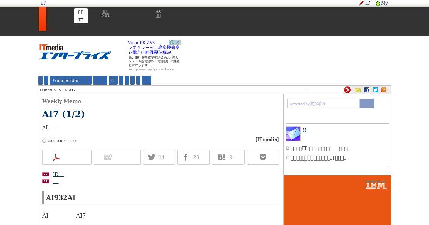Share article on Facebook, count 23
Screen dimensions: 429x225
(193, 157)
